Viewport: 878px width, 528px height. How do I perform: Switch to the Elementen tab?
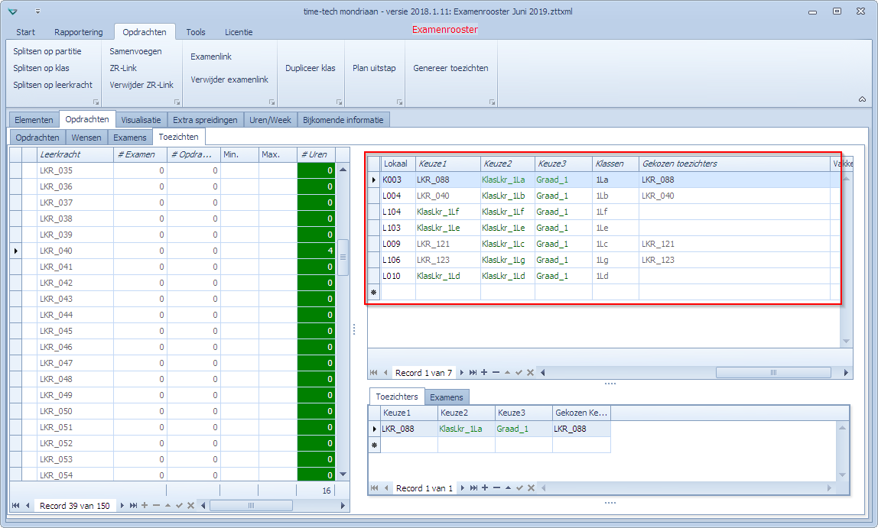click(x=34, y=120)
